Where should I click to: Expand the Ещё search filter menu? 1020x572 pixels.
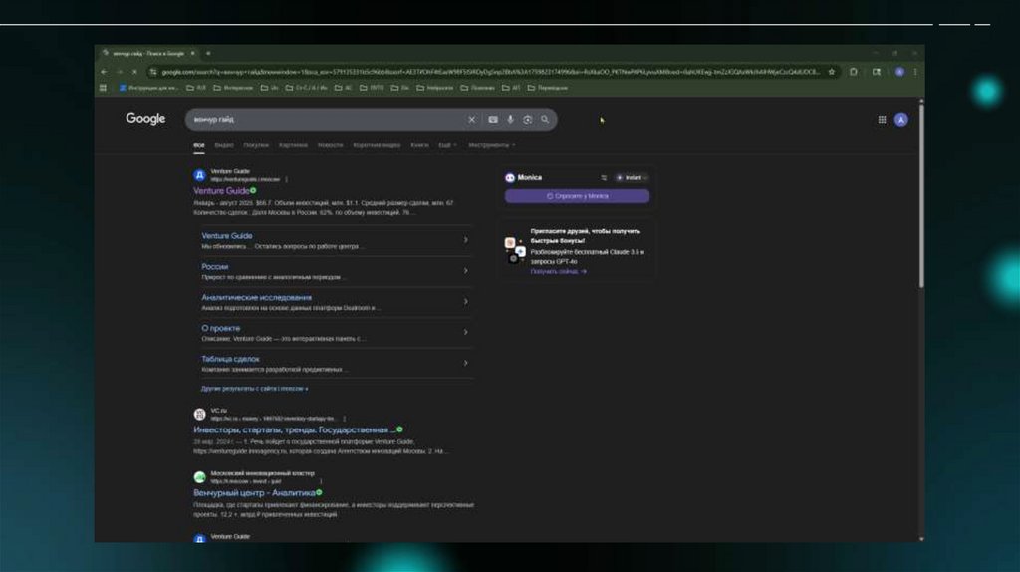447,145
